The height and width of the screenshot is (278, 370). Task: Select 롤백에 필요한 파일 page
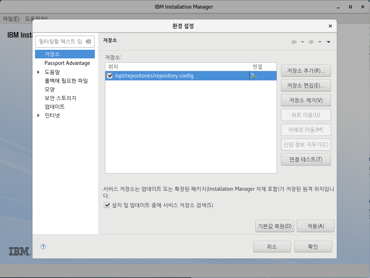[x=66, y=81]
